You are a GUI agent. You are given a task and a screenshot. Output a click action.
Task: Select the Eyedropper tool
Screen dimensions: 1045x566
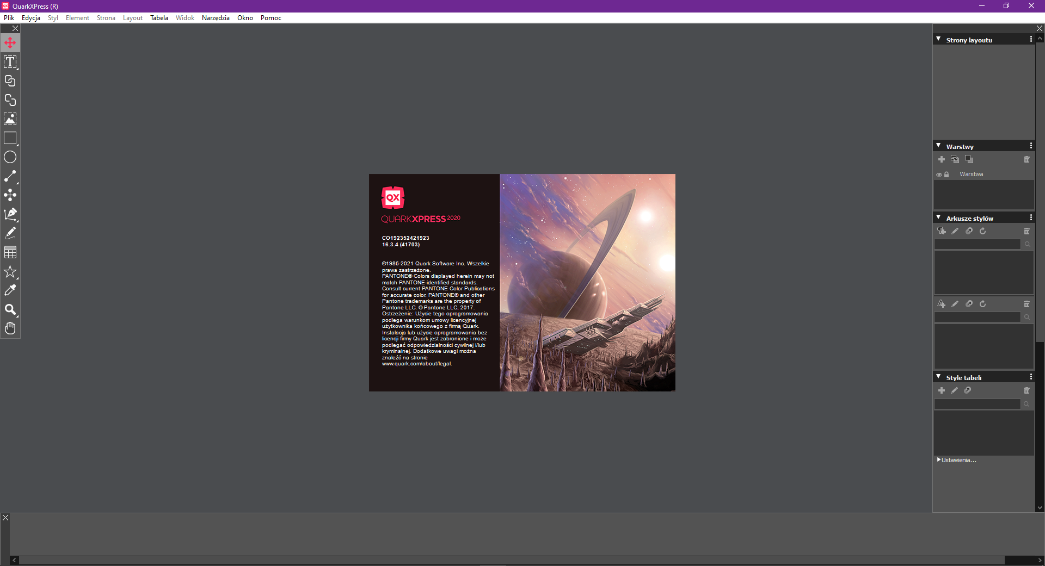(10, 290)
